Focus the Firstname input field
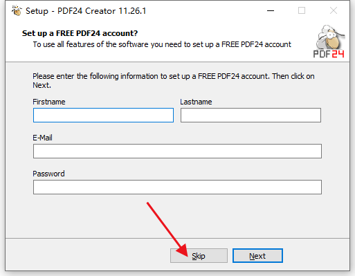The height and width of the screenshot is (276, 355). [x=103, y=115]
